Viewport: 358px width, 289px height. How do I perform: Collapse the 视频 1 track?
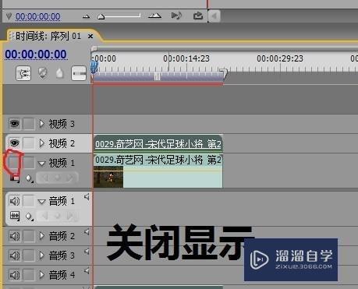pos(41,164)
